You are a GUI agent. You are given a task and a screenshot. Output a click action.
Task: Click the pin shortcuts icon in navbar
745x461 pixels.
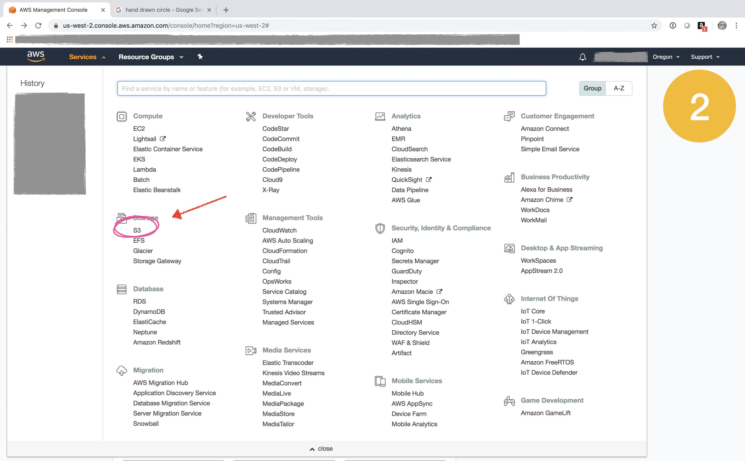pos(200,57)
